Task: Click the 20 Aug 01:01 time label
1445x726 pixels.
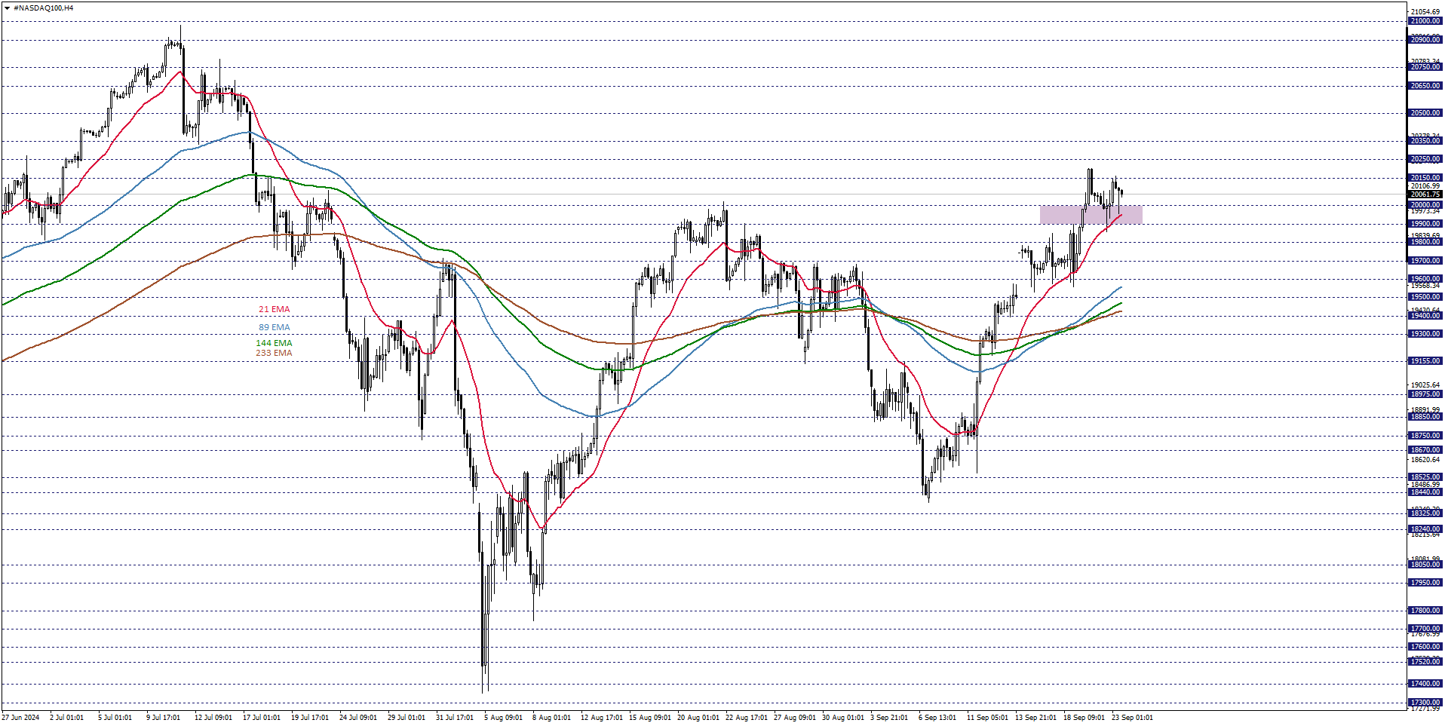Action: (x=698, y=717)
